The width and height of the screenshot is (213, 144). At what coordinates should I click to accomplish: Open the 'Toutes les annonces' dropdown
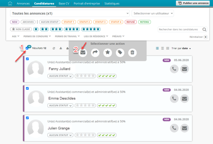point(70,13)
